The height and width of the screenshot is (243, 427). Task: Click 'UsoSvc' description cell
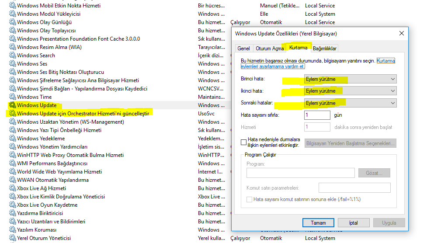206,113
